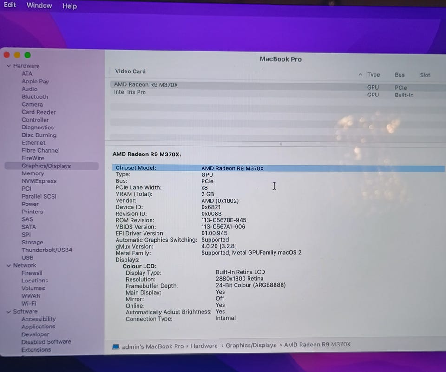The width and height of the screenshot is (446, 372).
Task: Collapse the Hardware section chevron
Action: tap(8, 66)
